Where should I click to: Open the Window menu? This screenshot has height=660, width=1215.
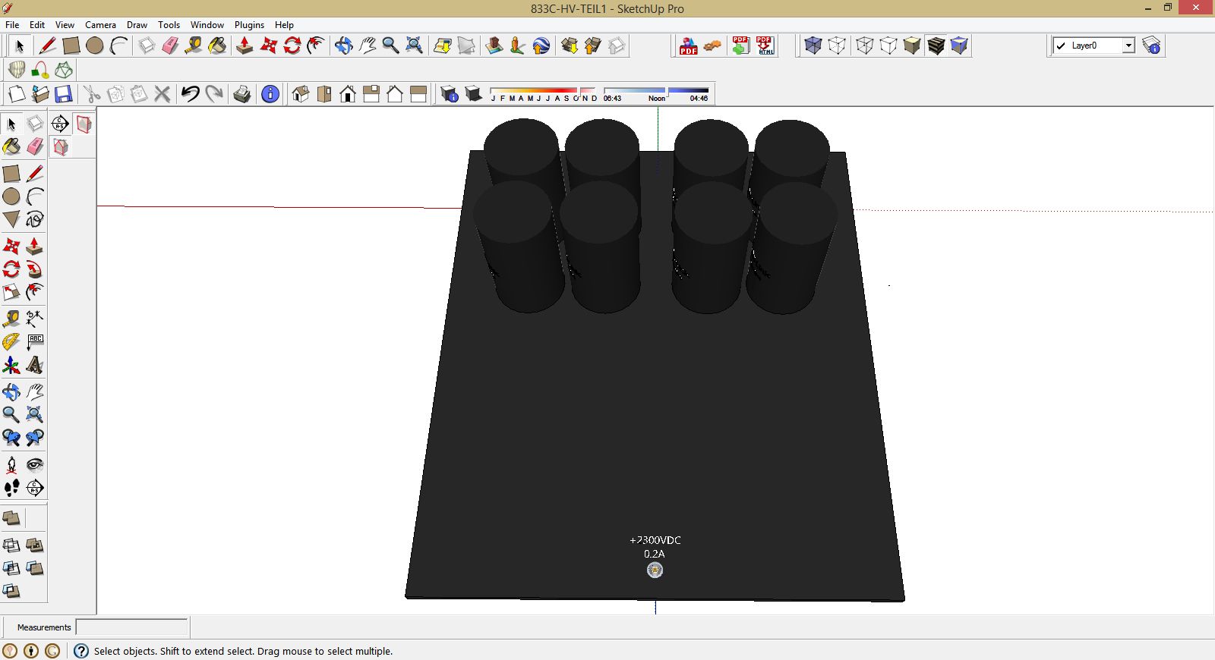pyautogui.click(x=207, y=25)
